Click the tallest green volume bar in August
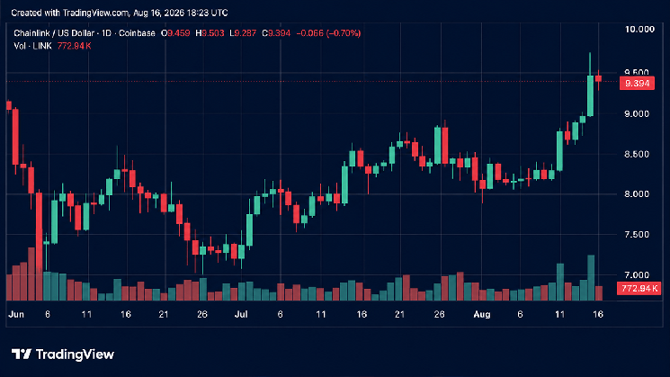670x377 pixels. click(591, 277)
